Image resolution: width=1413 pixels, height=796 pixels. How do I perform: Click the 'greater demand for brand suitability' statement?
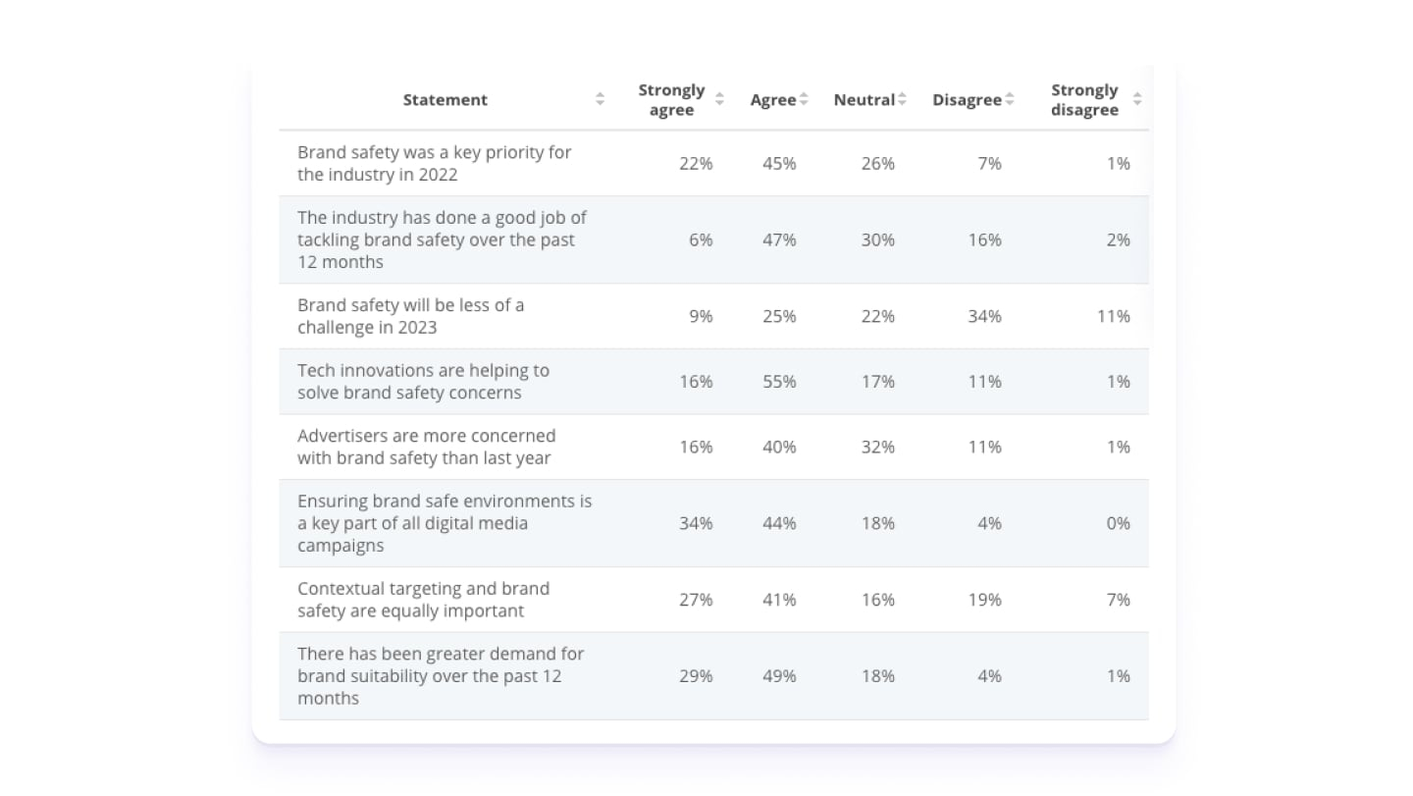pos(441,675)
